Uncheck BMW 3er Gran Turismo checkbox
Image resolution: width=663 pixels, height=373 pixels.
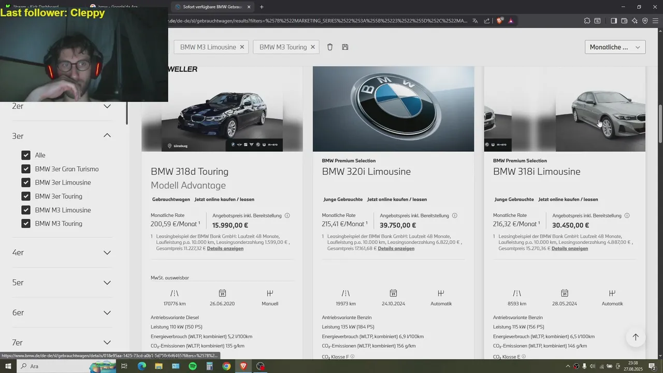[26, 169]
